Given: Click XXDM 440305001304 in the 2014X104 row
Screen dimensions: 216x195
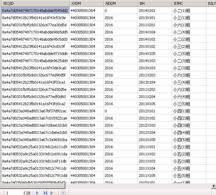Looking at the screenshot, I should [x=87, y=32].
